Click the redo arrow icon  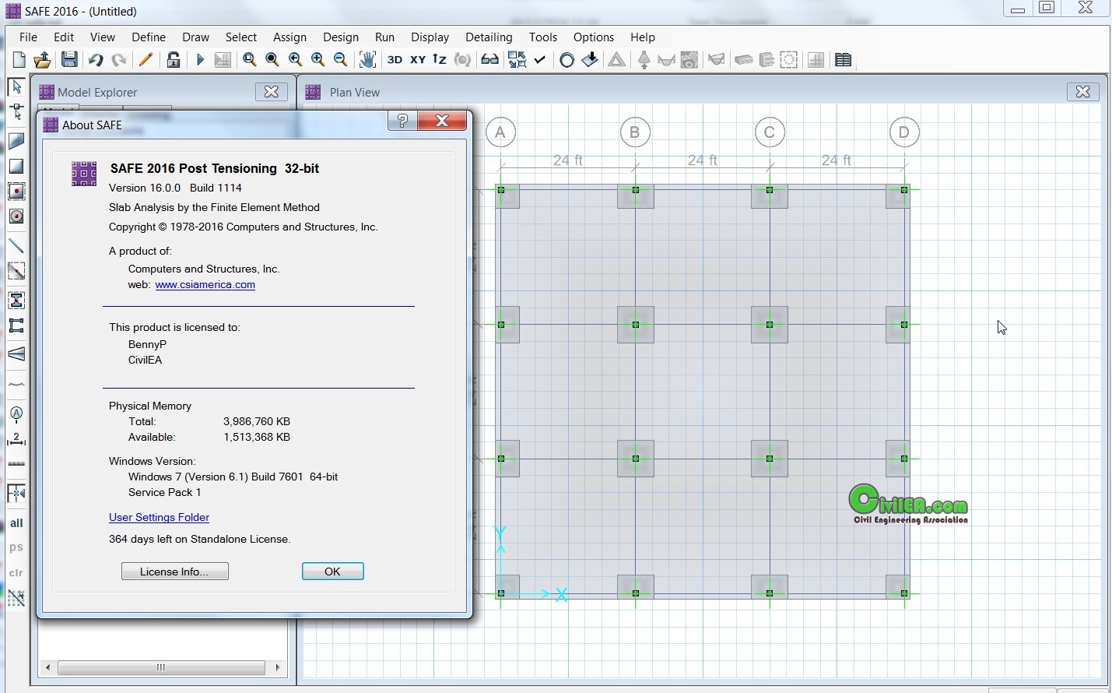tap(119, 60)
